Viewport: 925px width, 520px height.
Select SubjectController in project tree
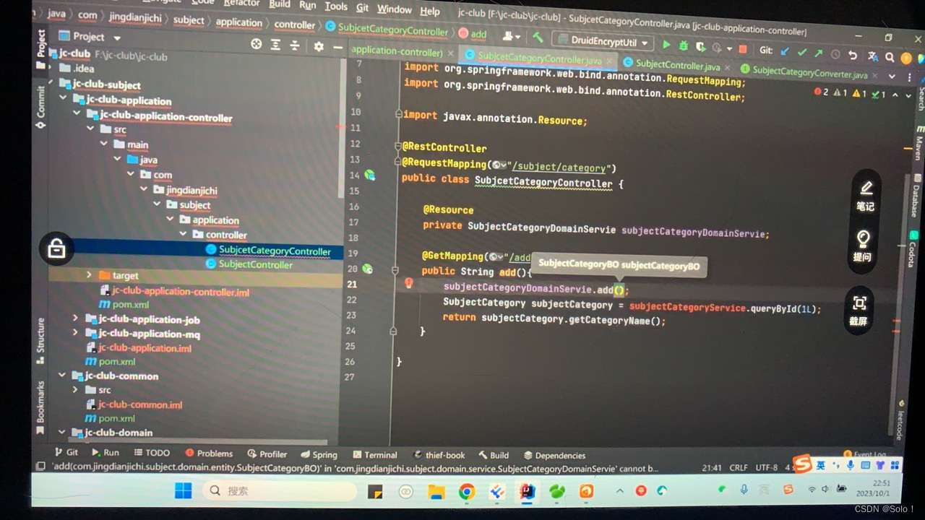[x=249, y=264]
